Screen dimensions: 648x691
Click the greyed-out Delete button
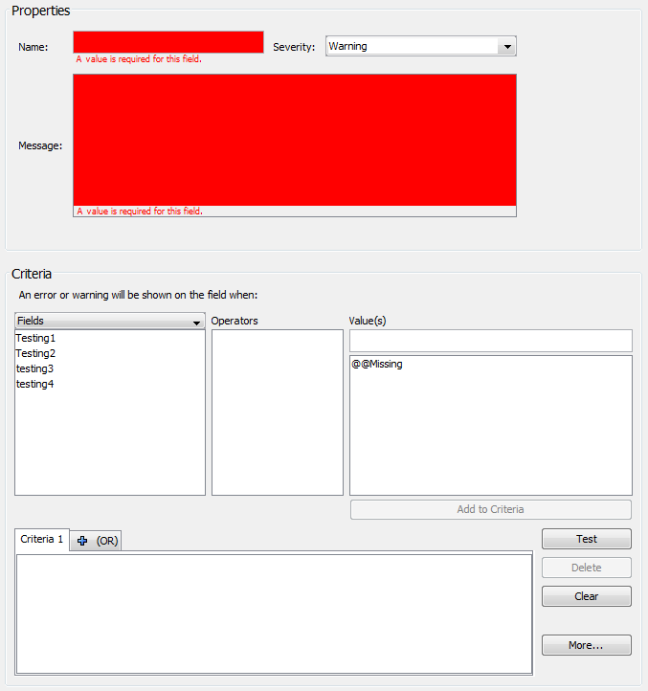point(587,568)
